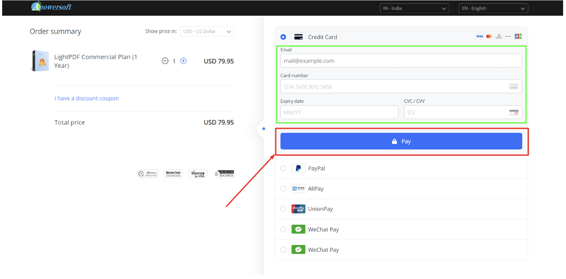This screenshot has height=279, width=566.
Task: Focus the Email input field
Action: 401,61
